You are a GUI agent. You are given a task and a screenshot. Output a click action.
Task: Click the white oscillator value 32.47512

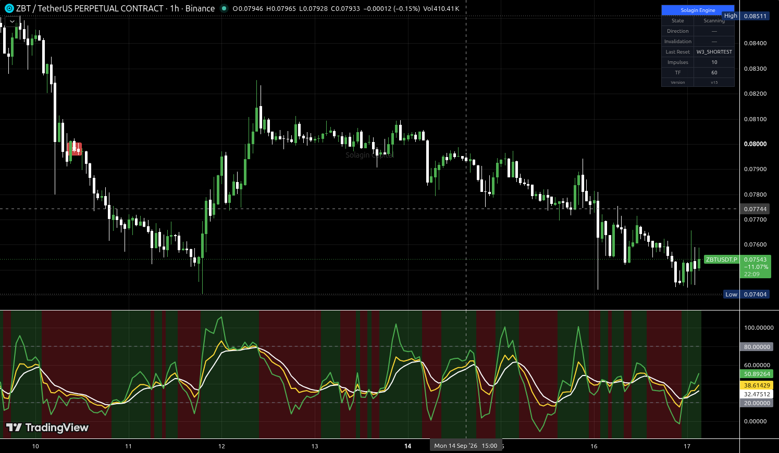pyautogui.click(x=757, y=394)
